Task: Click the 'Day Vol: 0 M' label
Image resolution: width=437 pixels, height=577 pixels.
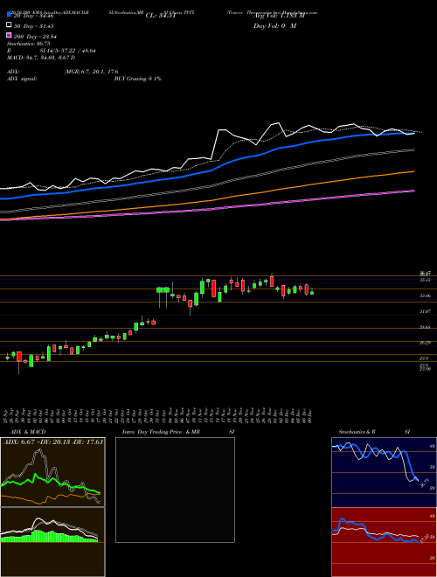Action: [274, 26]
